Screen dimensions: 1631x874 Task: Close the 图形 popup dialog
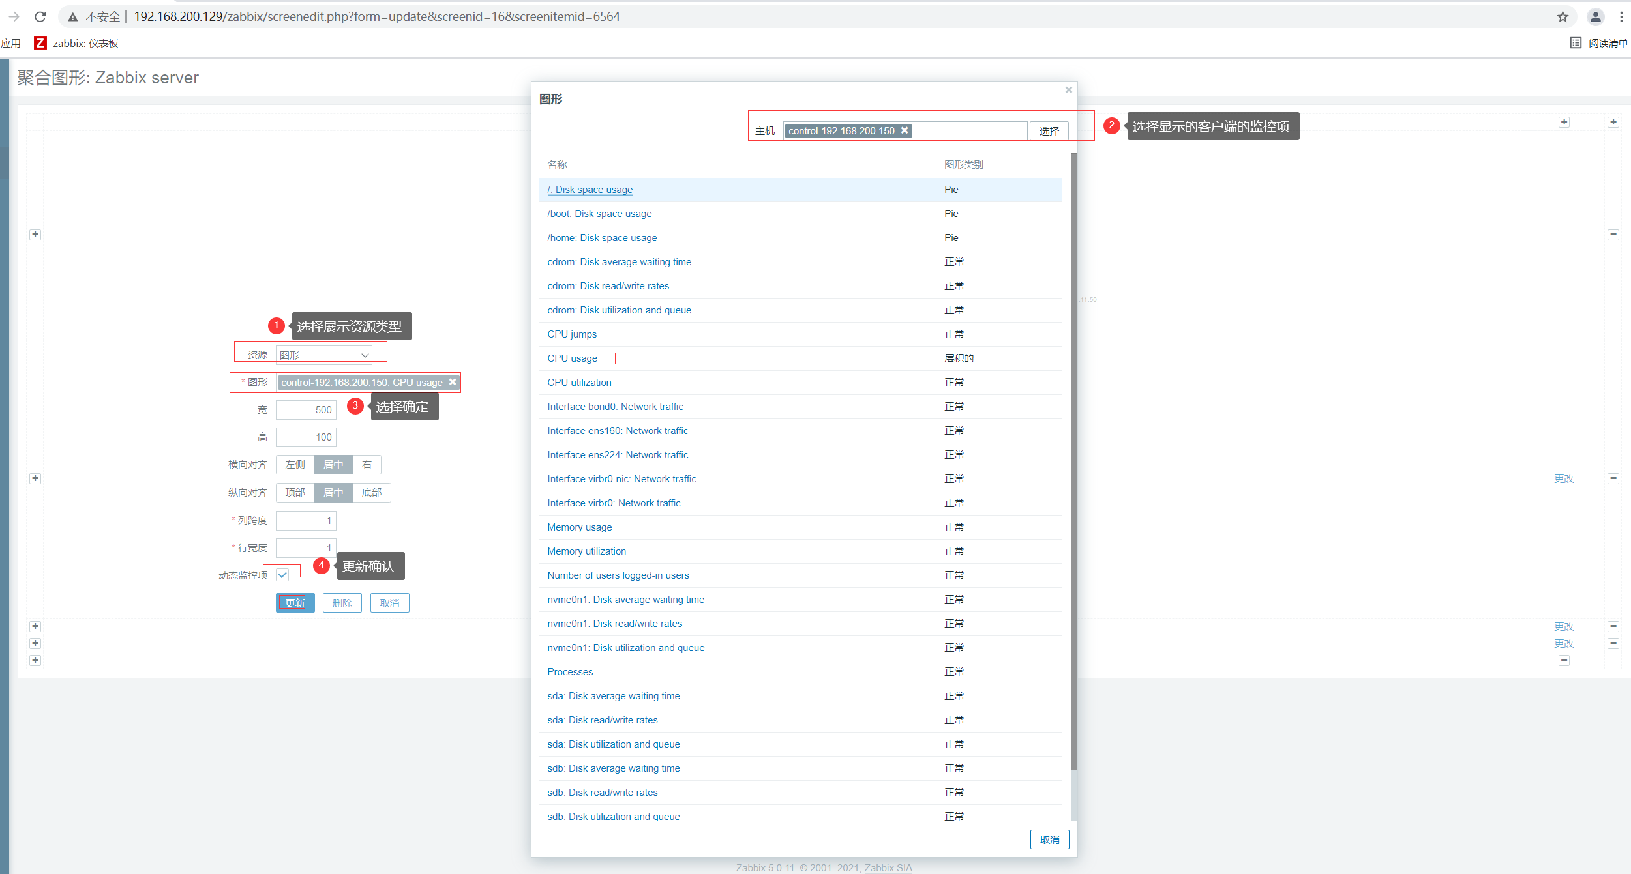click(x=1068, y=90)
